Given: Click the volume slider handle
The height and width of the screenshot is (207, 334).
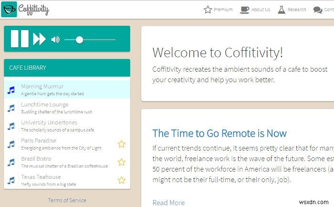Looking at the screenshot, I should click(x=80, y=40).
